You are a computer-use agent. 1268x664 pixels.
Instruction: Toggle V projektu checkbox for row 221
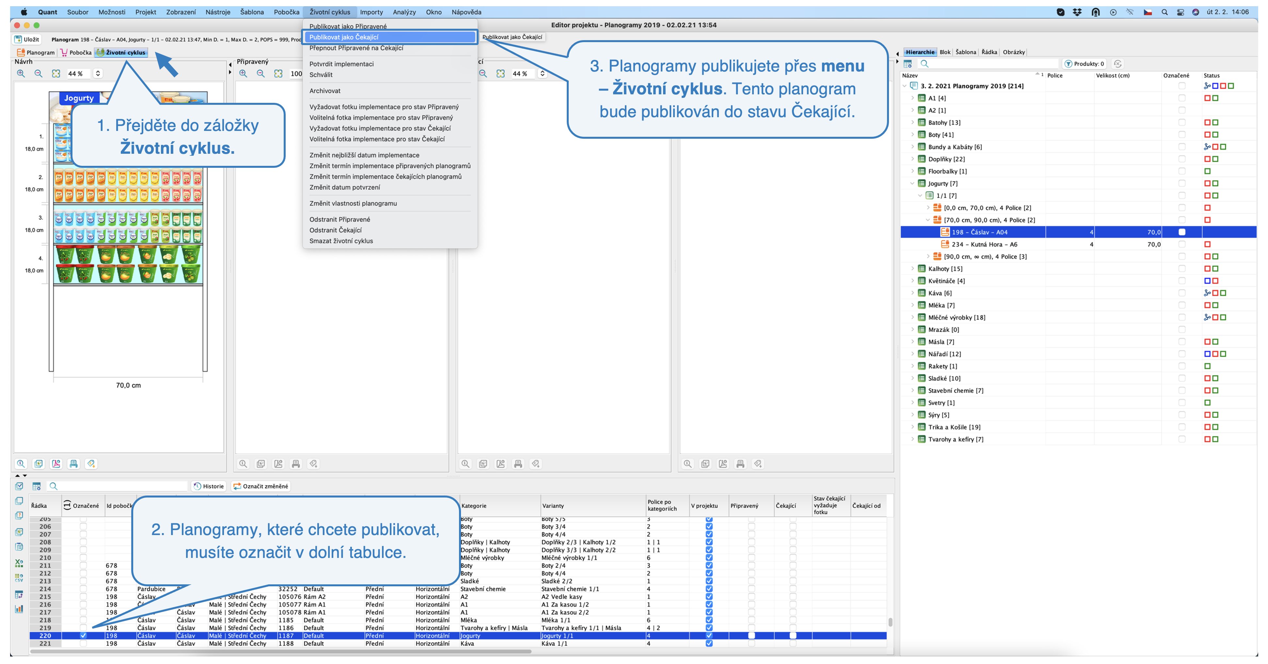[x=709, y=643]
